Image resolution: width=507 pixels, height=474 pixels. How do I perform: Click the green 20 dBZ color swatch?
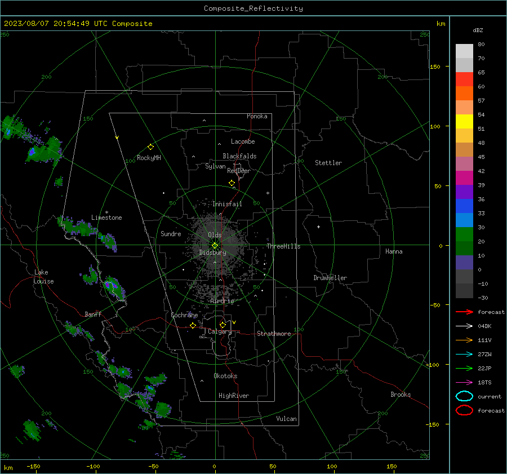(464, 234)
